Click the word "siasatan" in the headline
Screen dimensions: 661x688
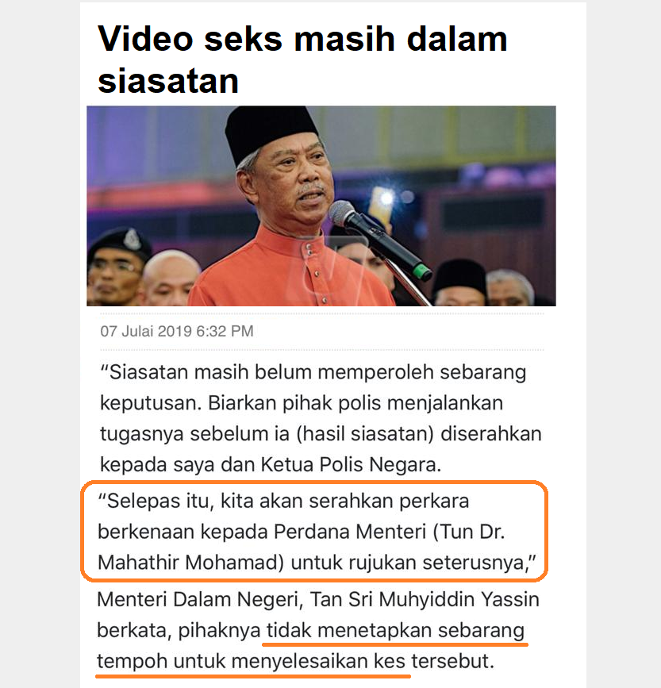pyautogui.click(x=168, y=82)
